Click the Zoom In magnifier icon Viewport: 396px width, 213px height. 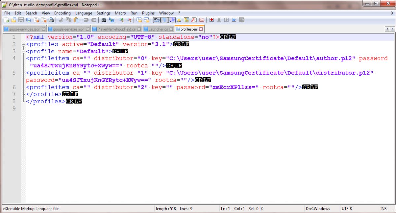click(121, 20)
